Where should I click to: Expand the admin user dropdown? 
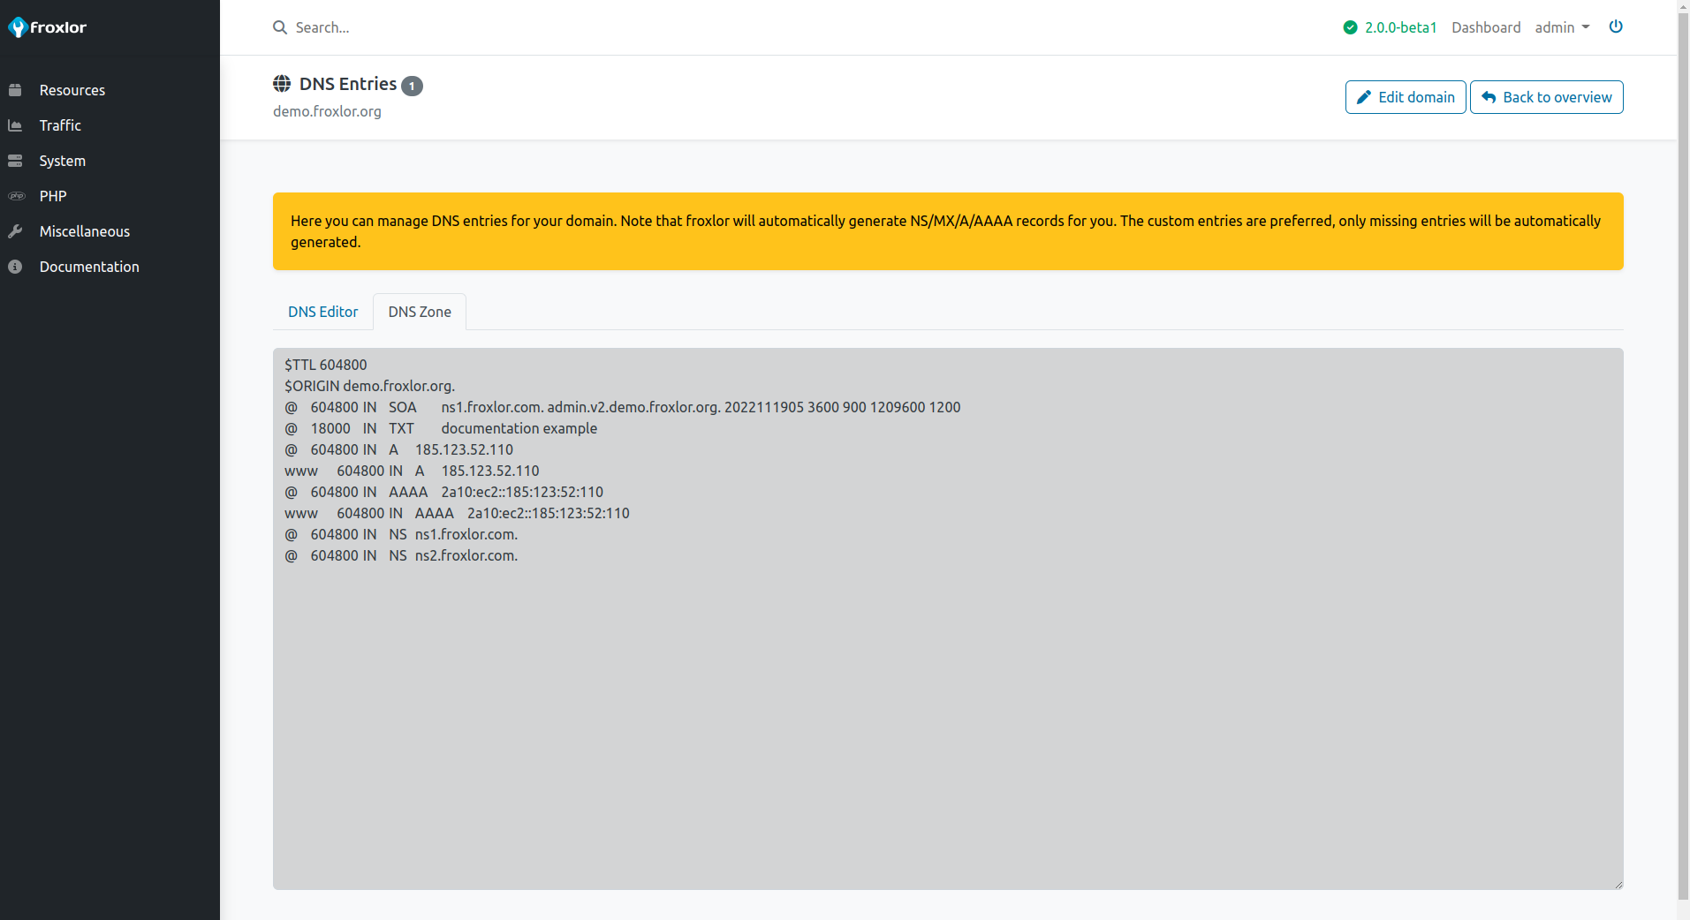pos(1561,27)
